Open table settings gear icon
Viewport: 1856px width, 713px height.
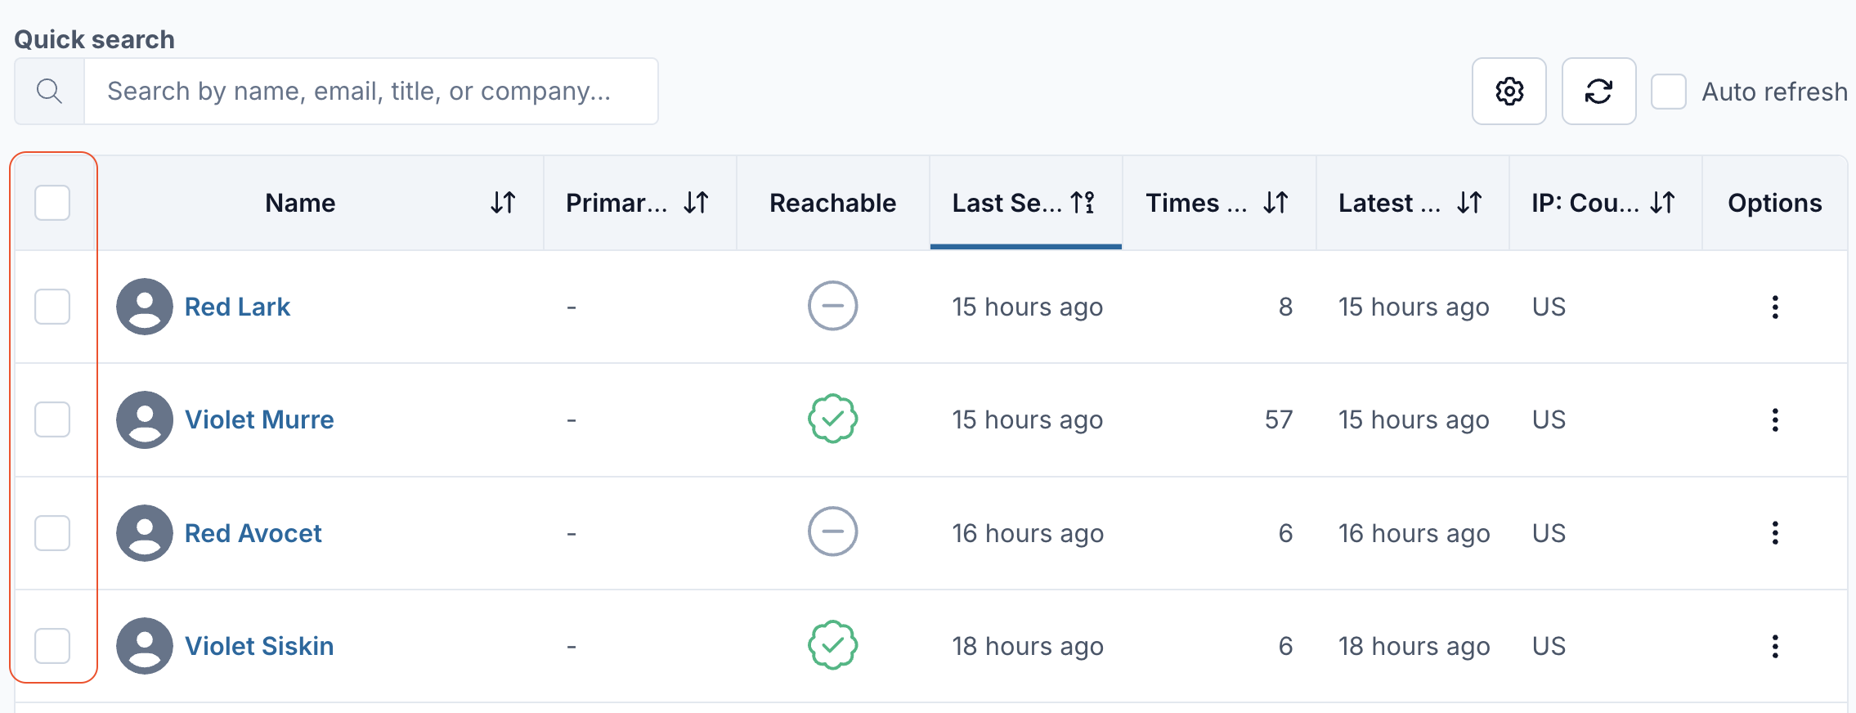[x=1509, y=91]
